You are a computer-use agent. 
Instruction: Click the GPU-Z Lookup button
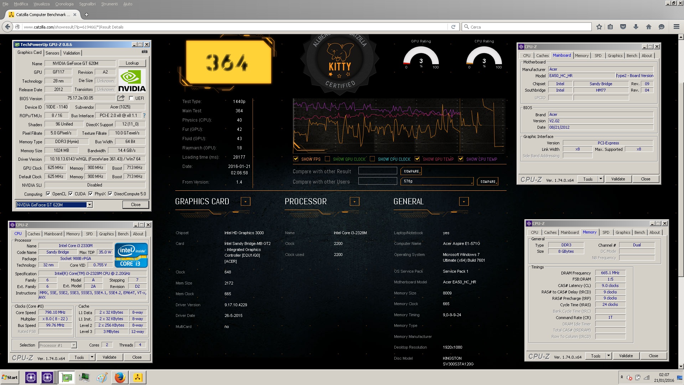tap(132, 63)
